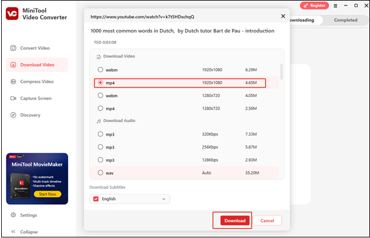The width and height of the screenshot is (370, 238).
Task: Click the 2.56M file size value
Action: click(x=251, y=108)
